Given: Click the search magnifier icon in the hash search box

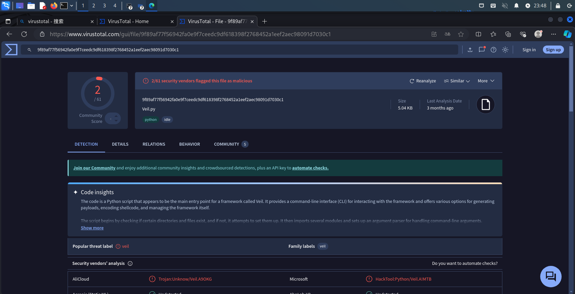Looking at the screenshot, I should [29, 50].
